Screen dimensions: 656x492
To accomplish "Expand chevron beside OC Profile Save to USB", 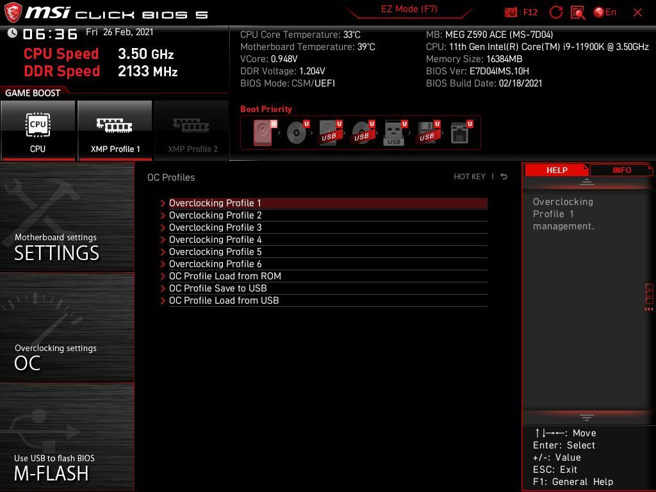I will (163, 288).
